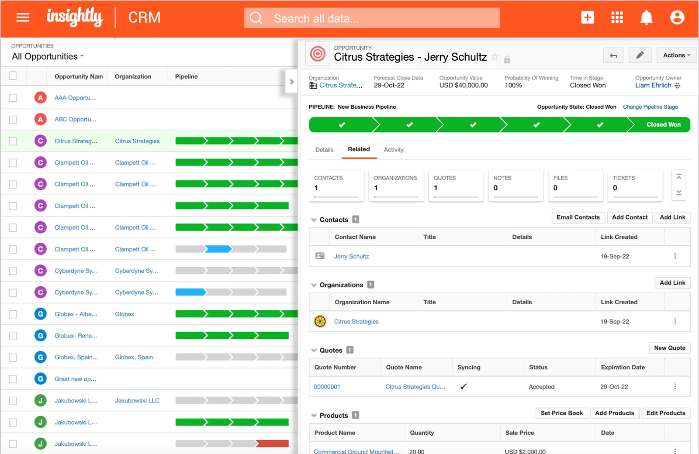699x454 pixels.
Task: Click the back arrow on the opportunity record
Action: pyautogui.click(x=613, y=55)
